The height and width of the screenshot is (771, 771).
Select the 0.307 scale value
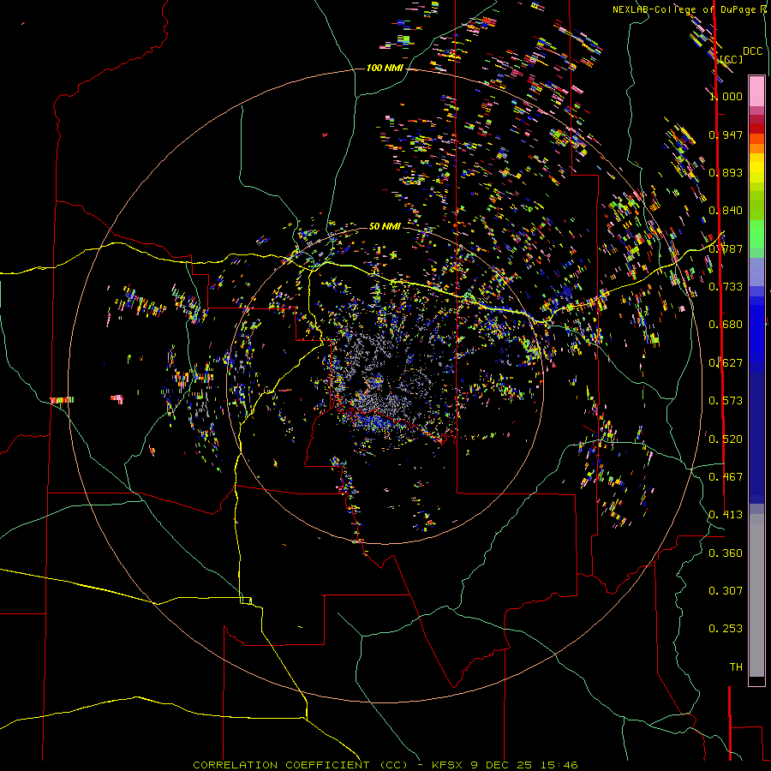tap(726, 591)
